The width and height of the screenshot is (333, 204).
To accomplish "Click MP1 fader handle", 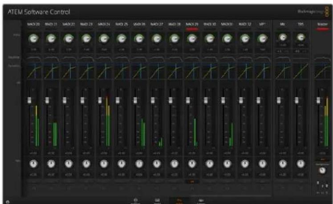I will click(258, 100).
